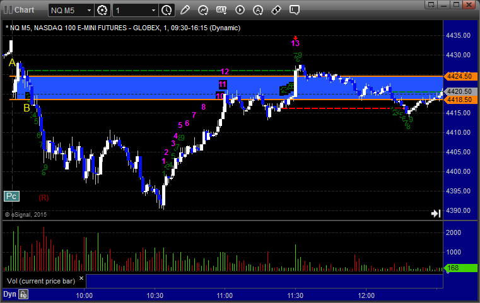The width and height of the screenshot is (480, 303).
Task: Click the eSignal 2015 copyright text
Action: point(26,215)
